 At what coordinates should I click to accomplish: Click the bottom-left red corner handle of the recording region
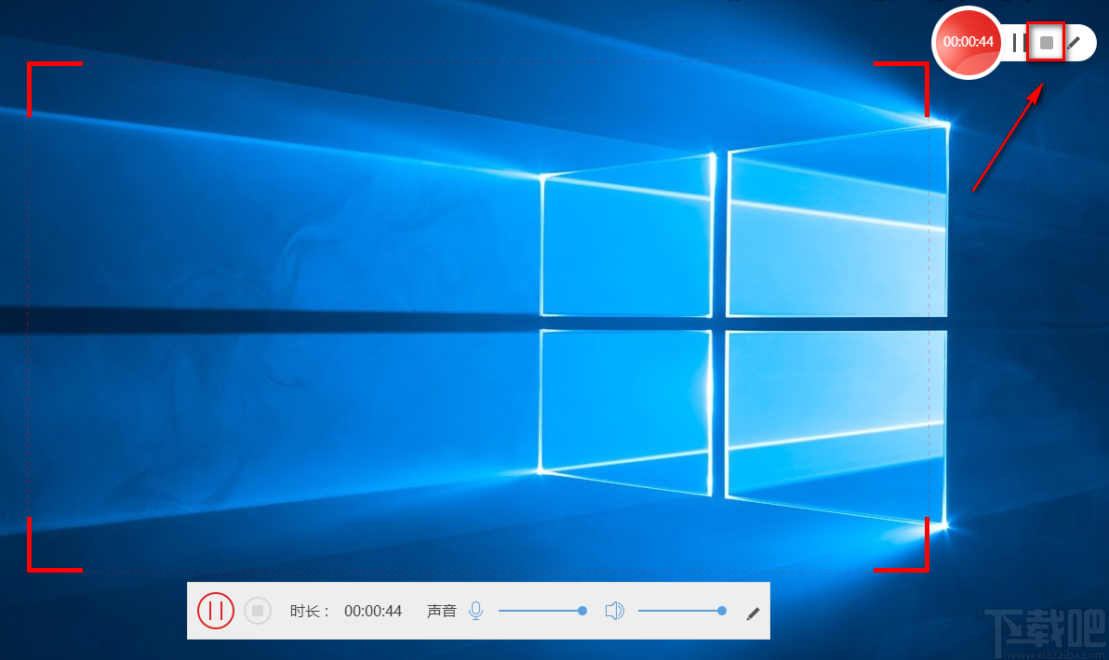point(55,544)
